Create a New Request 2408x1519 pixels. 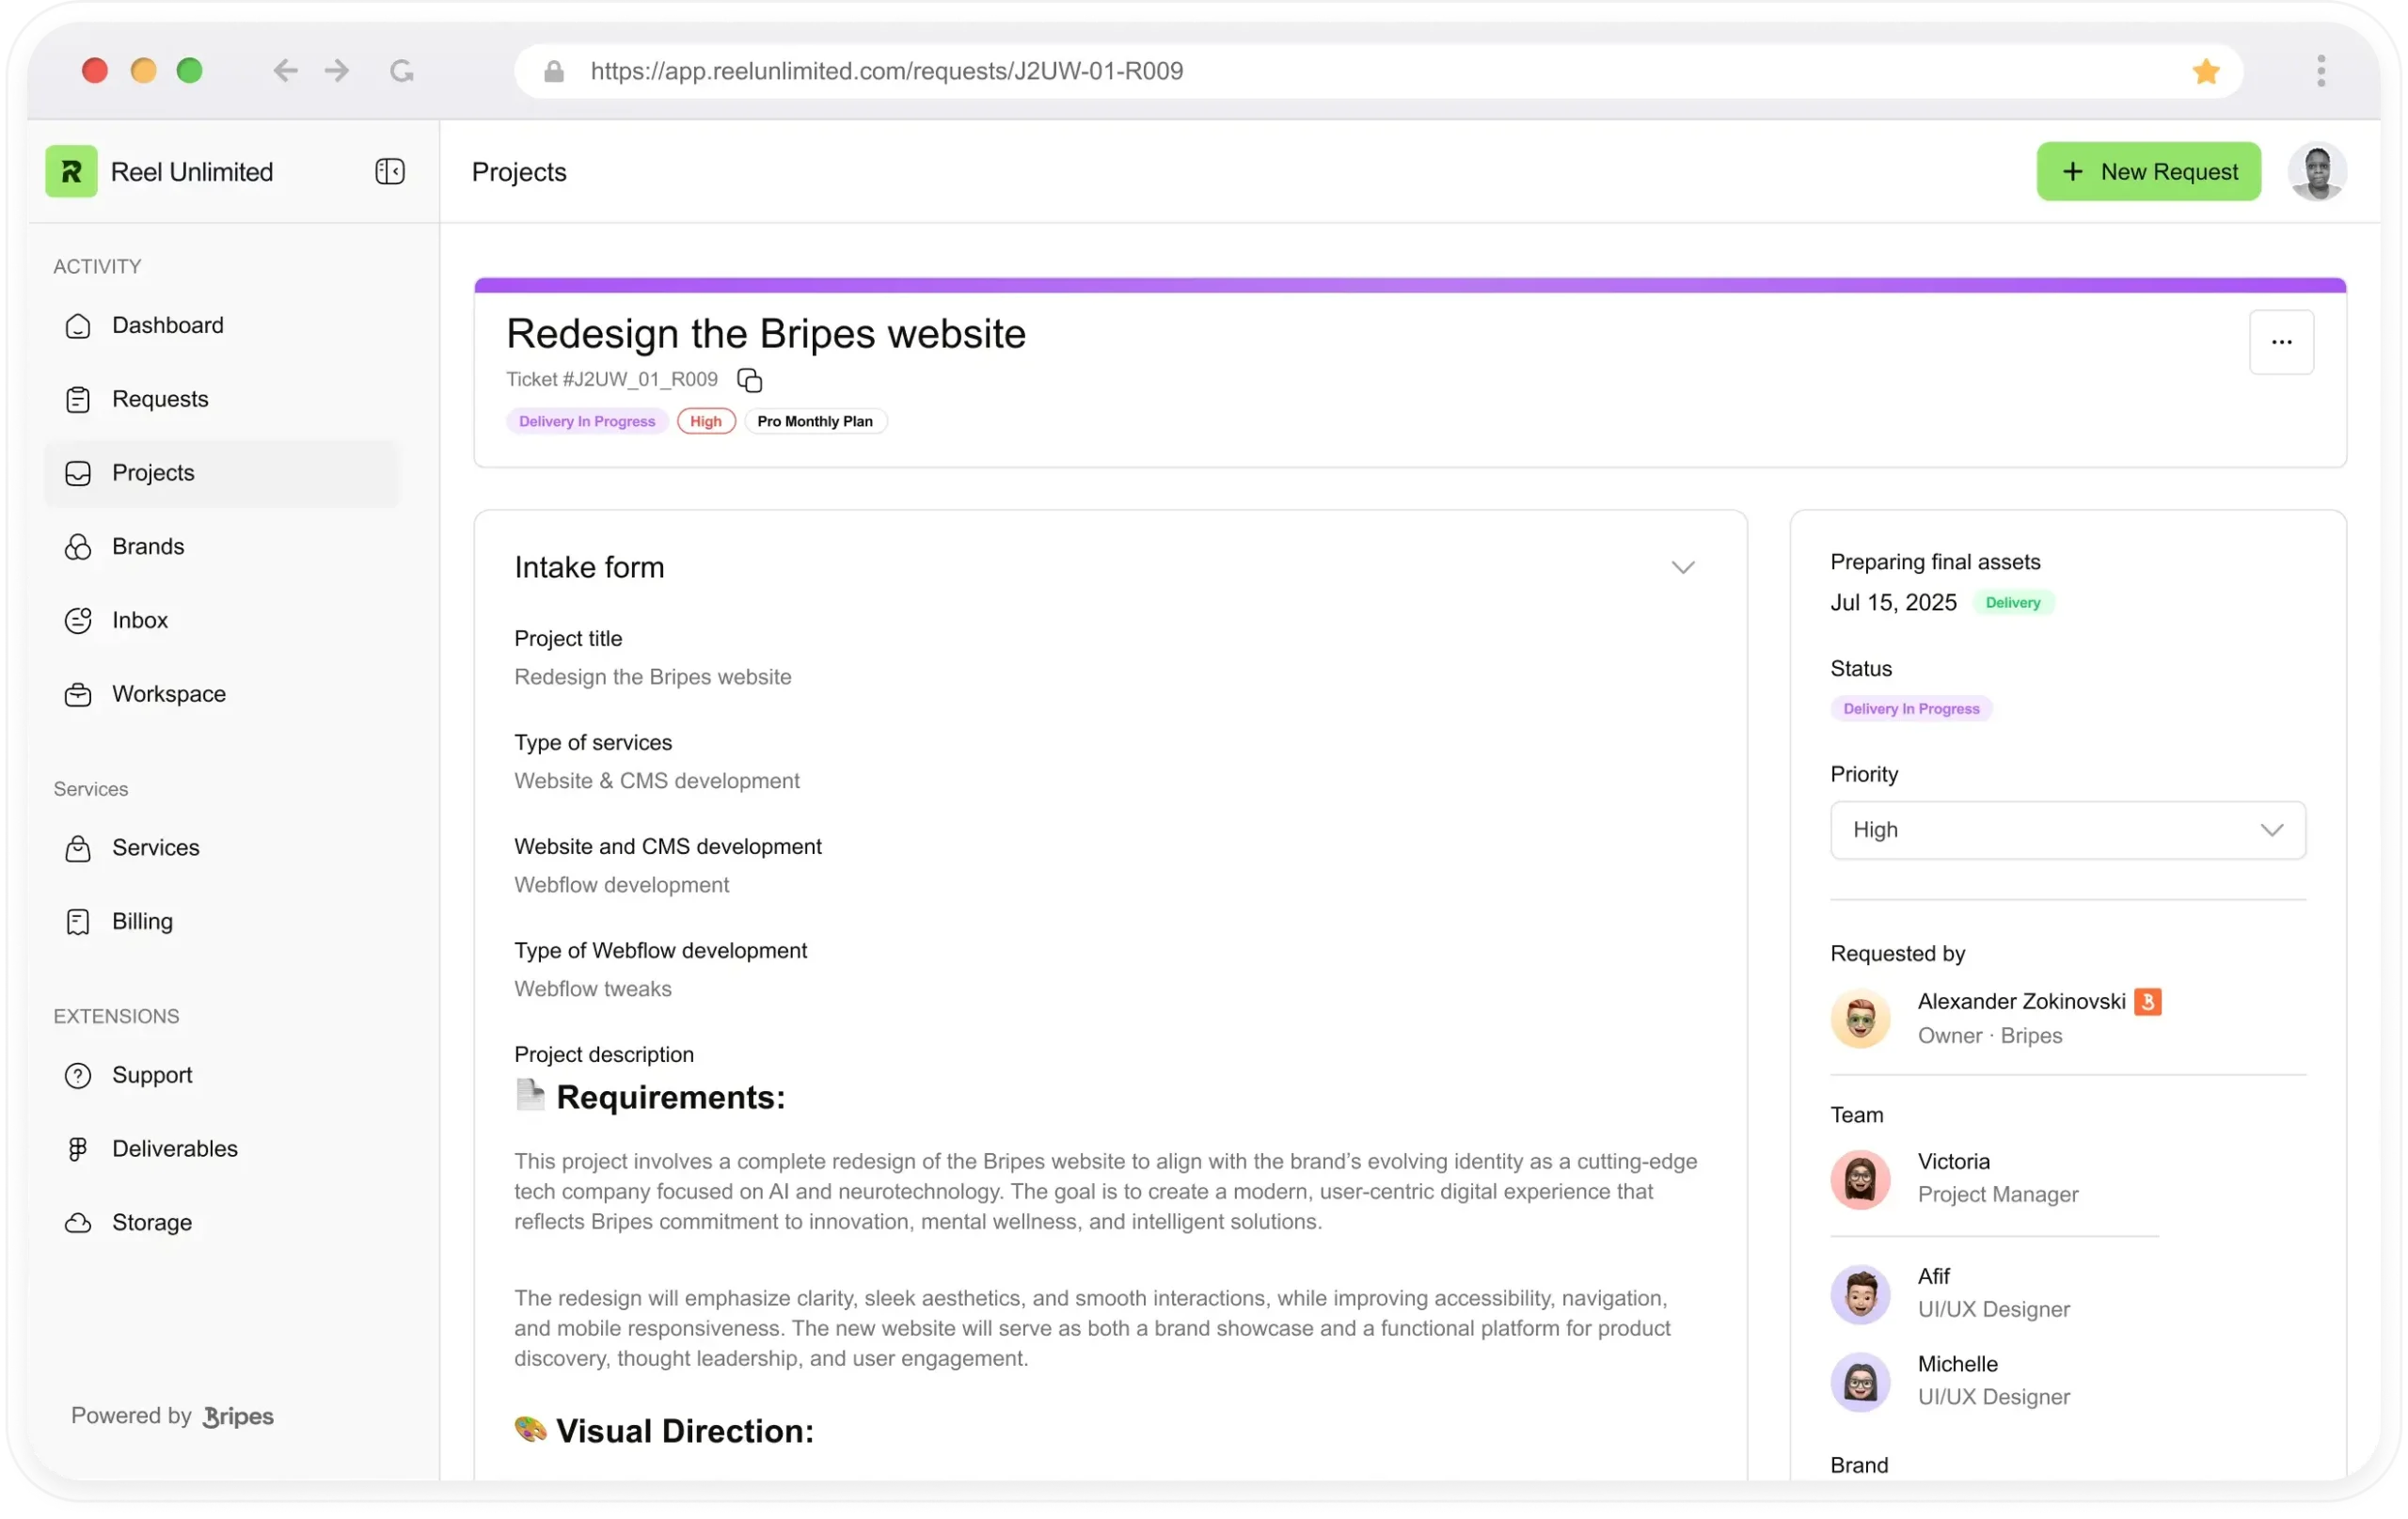tap(2148, 171)
